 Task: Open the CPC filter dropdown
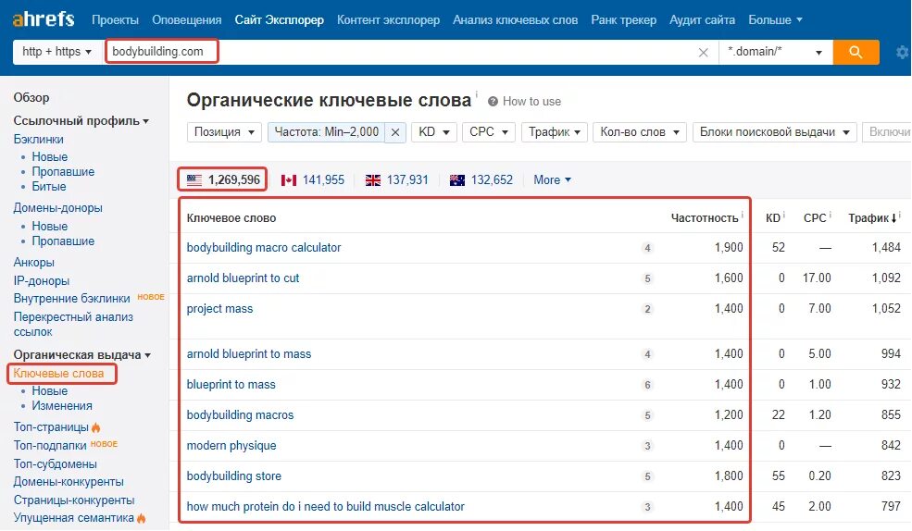tap(489, 132)
